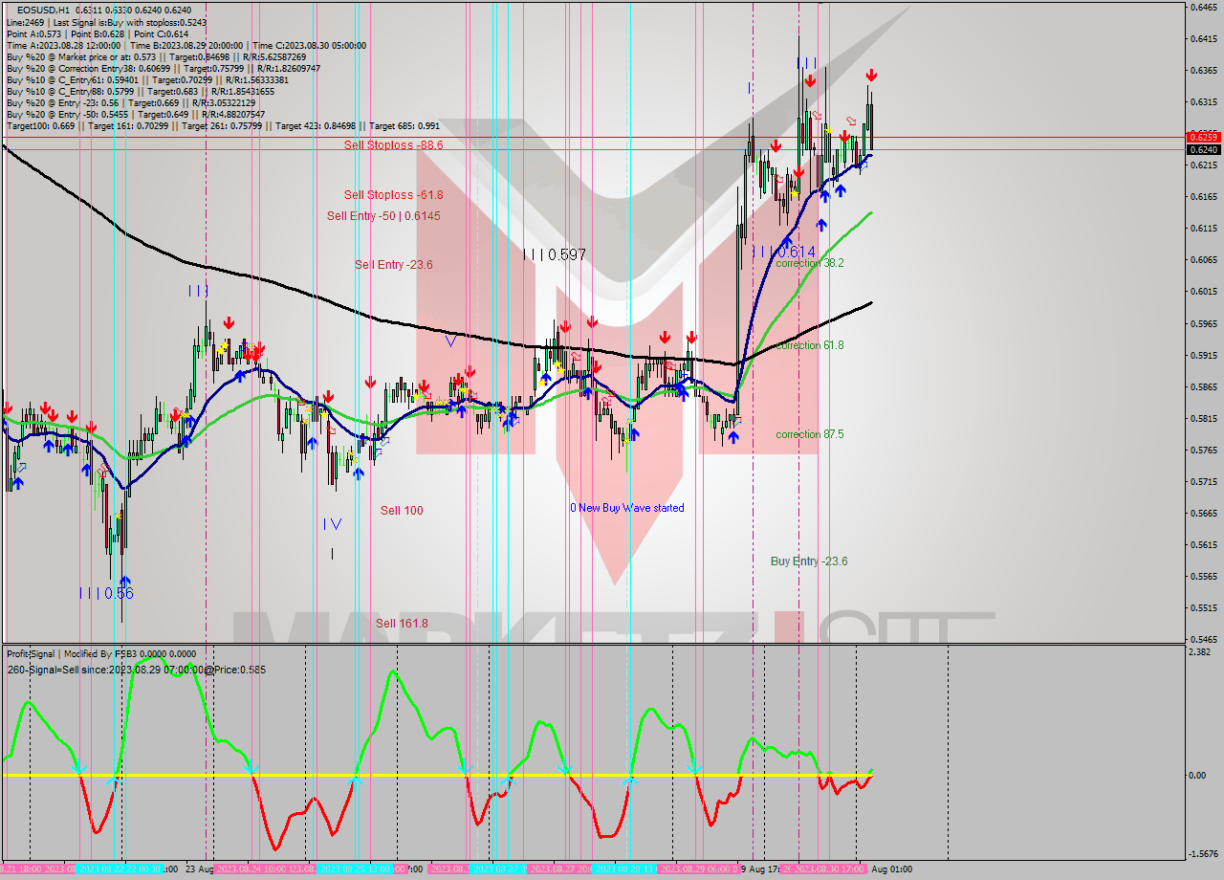The height and width of the screenshot is (880, 1224).
Task: Click the 0.5965 price axis value
Action: click(1204, 323)
